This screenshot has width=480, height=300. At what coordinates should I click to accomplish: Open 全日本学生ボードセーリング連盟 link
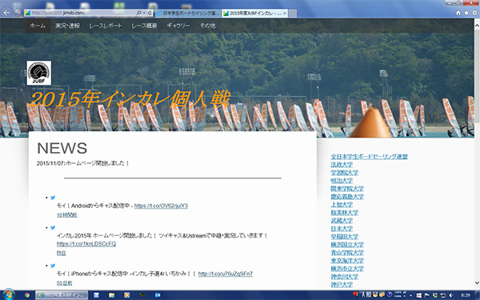click(x=369, y=157)
